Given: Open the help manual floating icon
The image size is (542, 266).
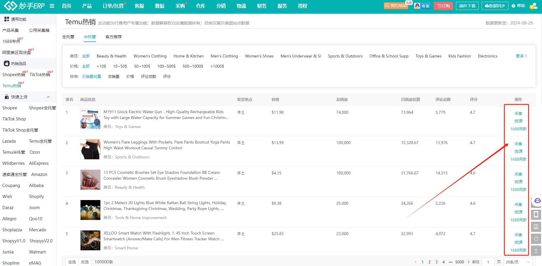Looking at the screenshot, I should (536, 227).
